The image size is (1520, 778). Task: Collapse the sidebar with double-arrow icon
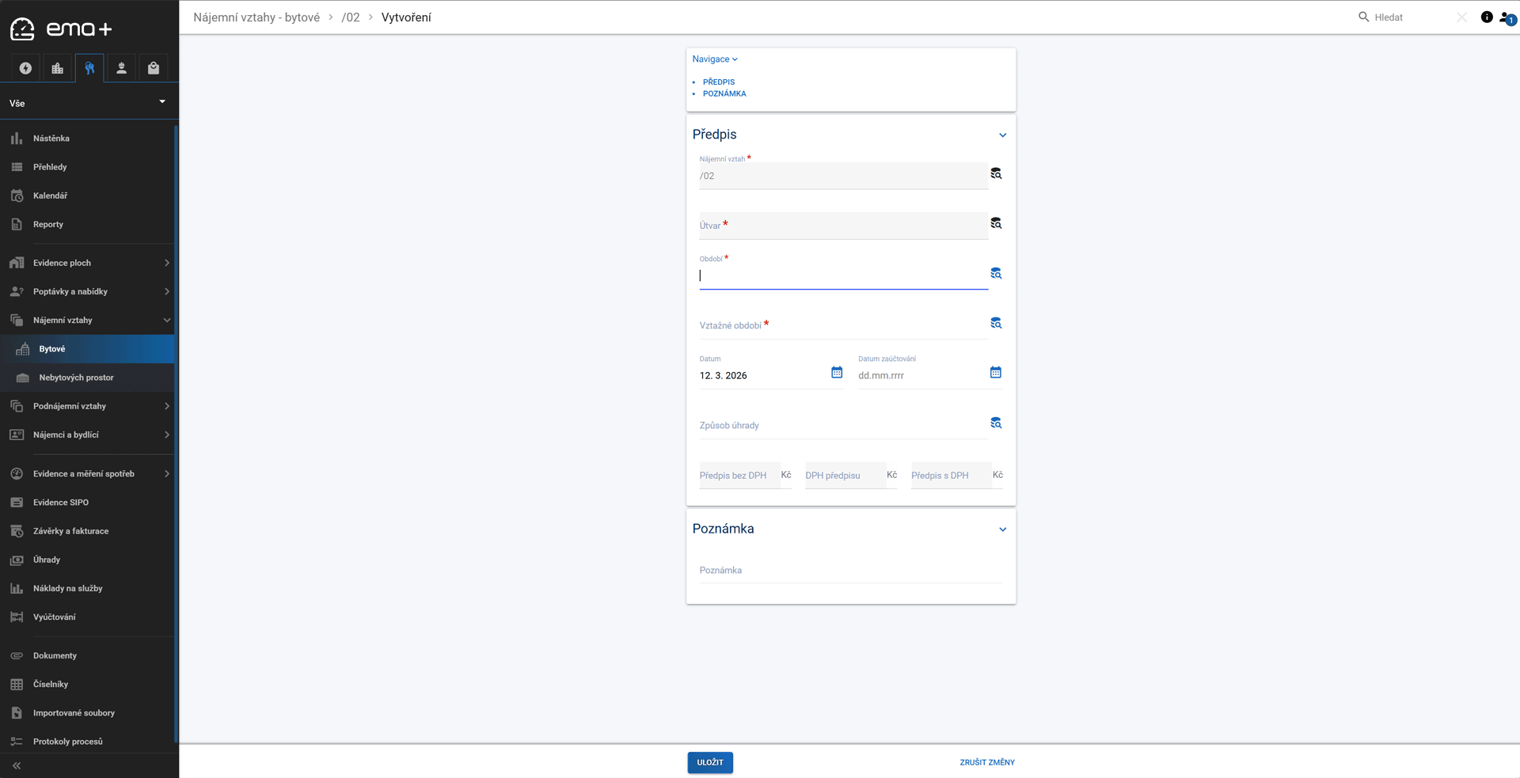17,765
